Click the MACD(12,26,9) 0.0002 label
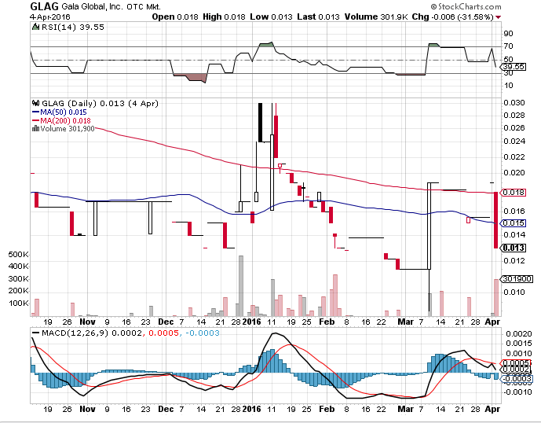This screenshot has width=541, height=423. tap(91, 333)
